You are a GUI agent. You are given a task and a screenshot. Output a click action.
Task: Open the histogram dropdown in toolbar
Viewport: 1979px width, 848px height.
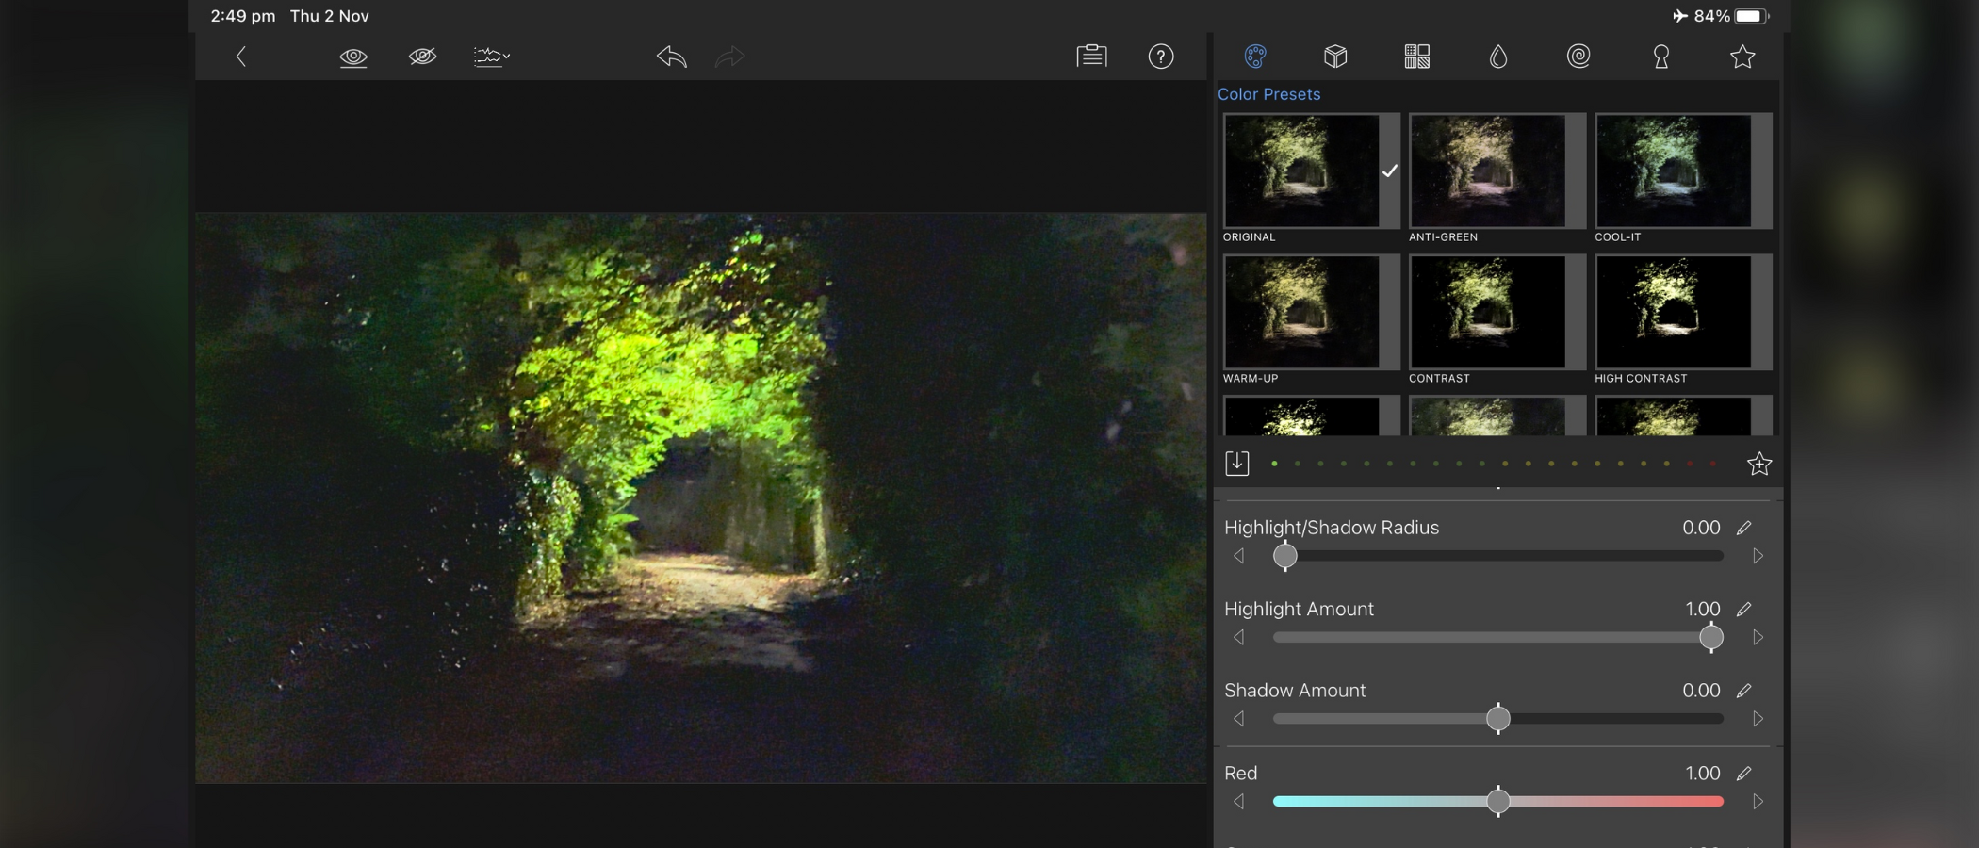[491, 57]
